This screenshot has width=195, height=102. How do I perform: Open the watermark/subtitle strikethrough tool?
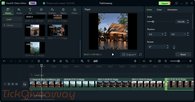tap(95, 61)
